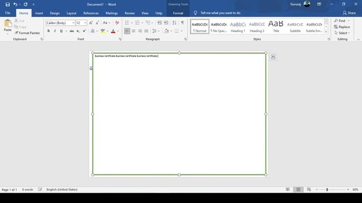Screen dimensions: 362x203
Task: Click Replace button
Action: click(x=342, y=27)
